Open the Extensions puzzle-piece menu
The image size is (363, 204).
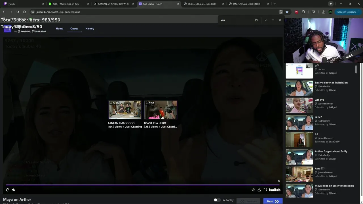(x=303, y=12)
